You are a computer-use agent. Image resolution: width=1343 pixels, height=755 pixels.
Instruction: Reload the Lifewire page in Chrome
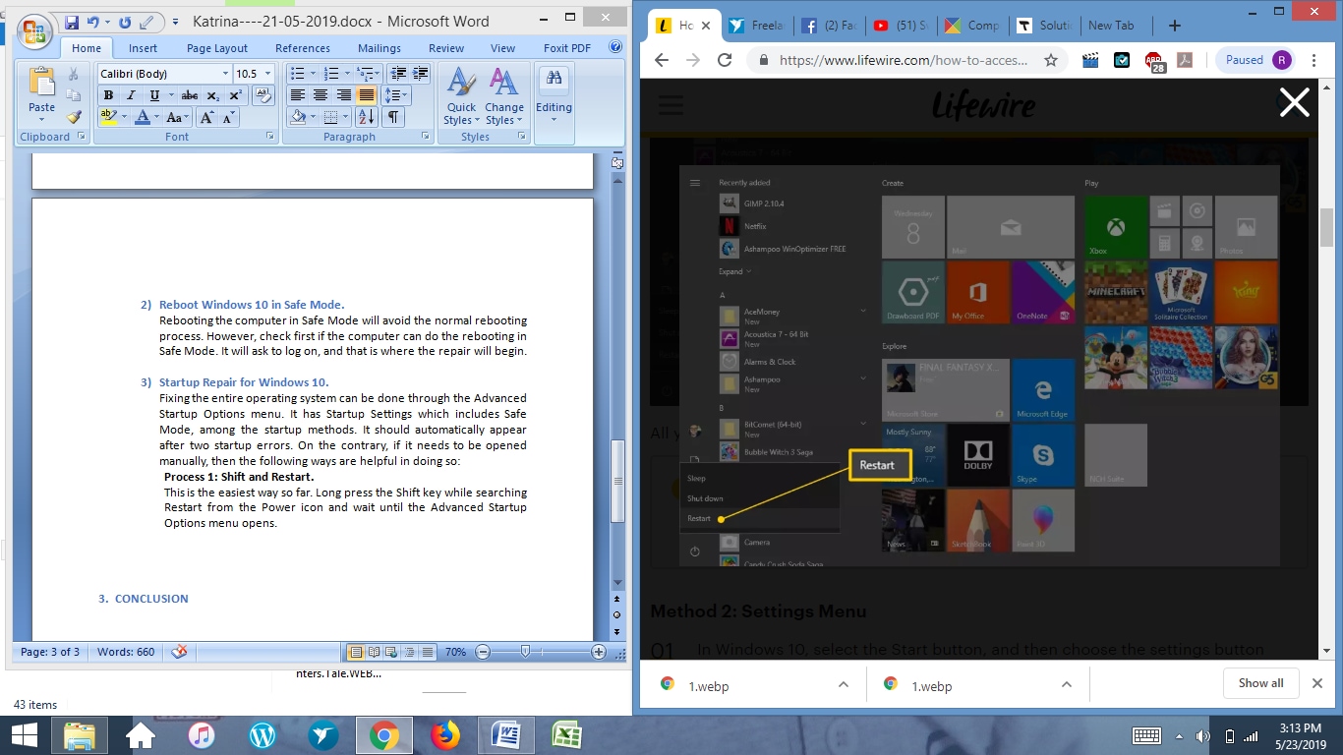pyautogui.click(x=725, y=60)
